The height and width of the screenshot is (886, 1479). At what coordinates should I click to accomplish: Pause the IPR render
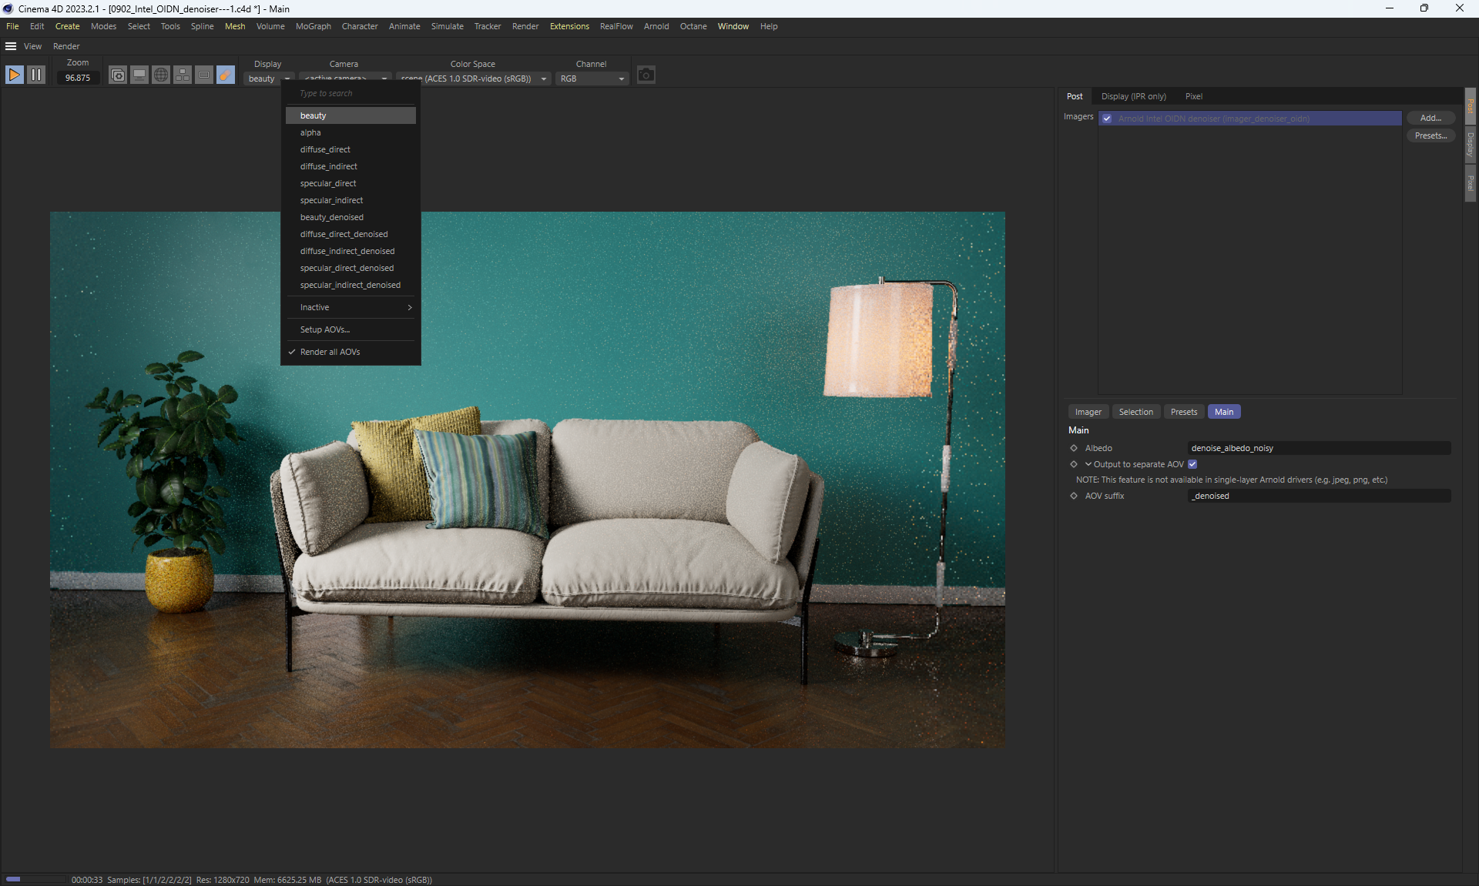(36, 75)
